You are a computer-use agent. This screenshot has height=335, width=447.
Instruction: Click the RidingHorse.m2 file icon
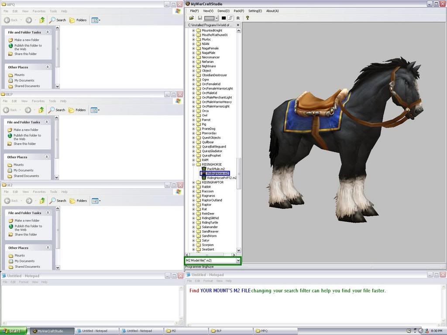204,174
